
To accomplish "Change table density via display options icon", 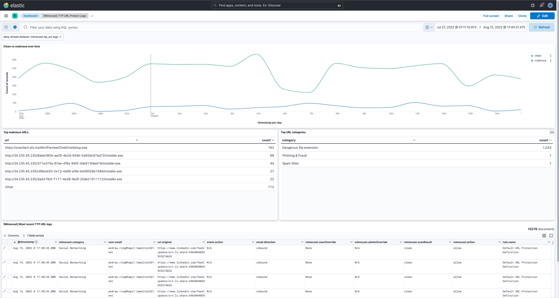I will coord(544,236).
